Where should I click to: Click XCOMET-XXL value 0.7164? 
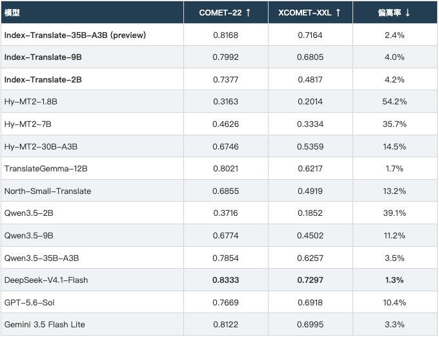[x=311, y=35]
